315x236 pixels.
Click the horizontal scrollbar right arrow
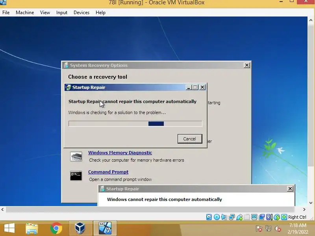(304, 209)
